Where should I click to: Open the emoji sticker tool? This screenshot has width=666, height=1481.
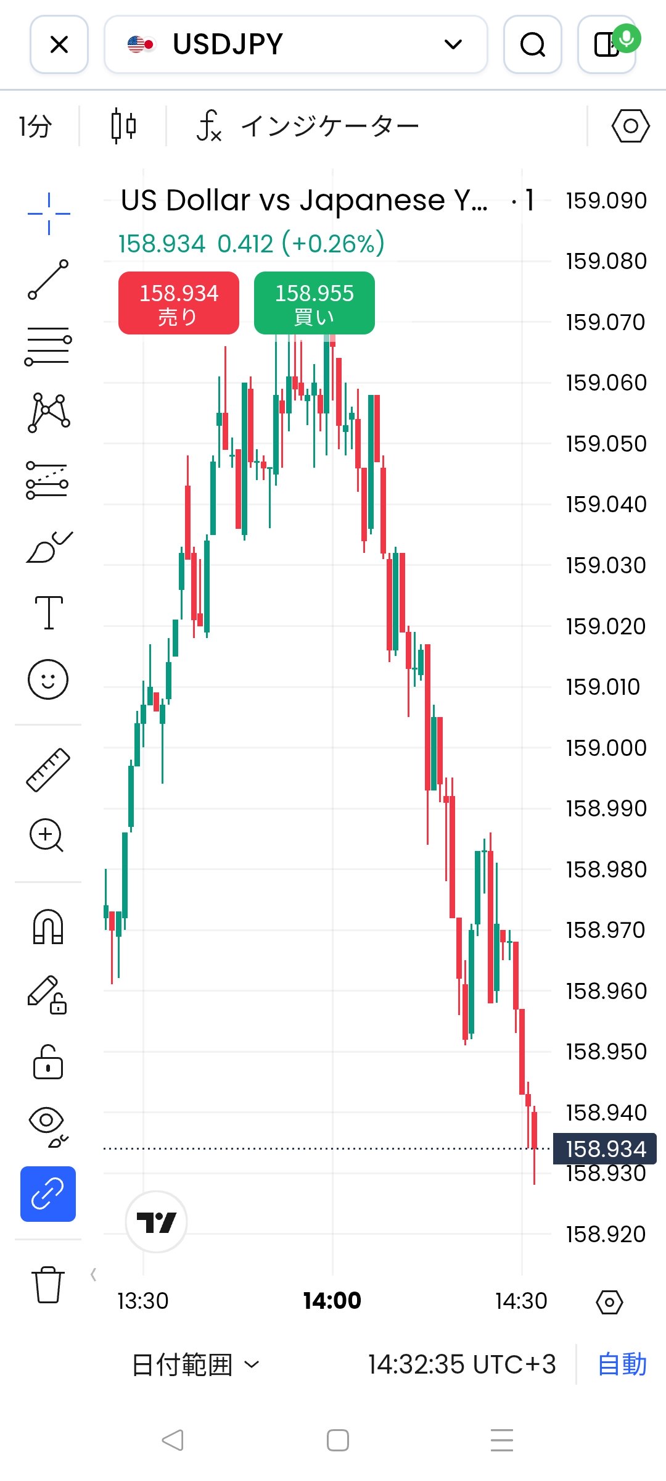click(48, 679)
